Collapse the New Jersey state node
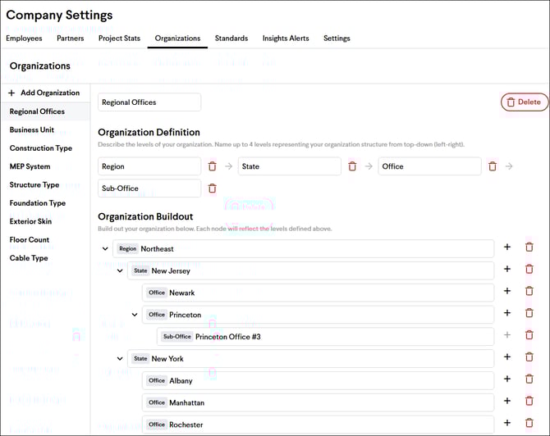The height and width of the screenshot is (436, 550). 120,270
